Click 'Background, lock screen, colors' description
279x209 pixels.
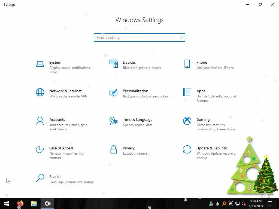click(x=145, y=96)
